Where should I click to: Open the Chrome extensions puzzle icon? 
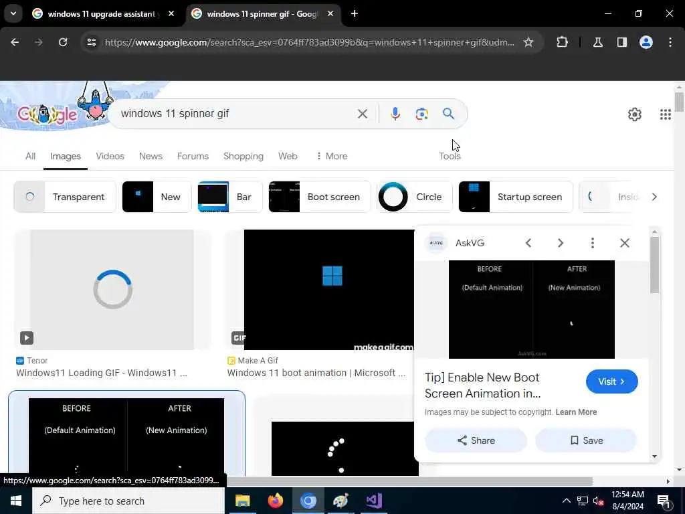(x=562, y=42)
